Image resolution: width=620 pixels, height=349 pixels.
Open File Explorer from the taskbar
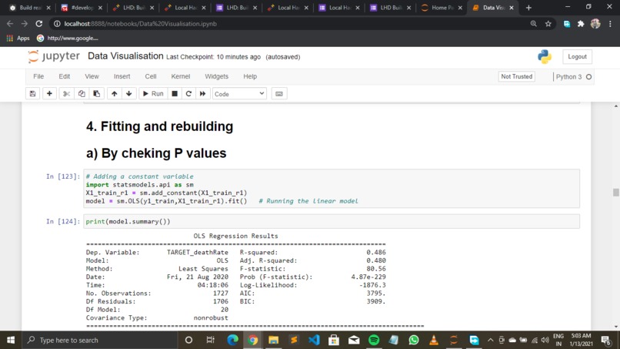[x=273, y=340]
